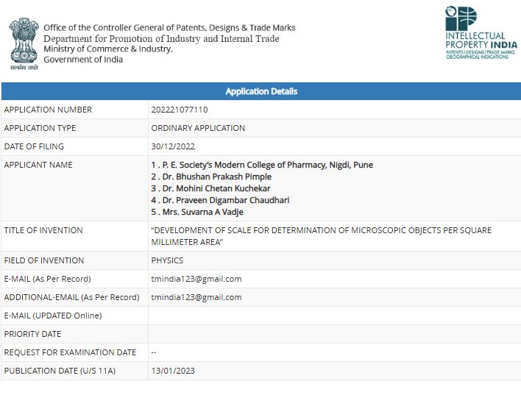Click applicant Dr. Praveen Digambar Chaudhari
Viewport: 521px width, 395px height.
(220, 200)
